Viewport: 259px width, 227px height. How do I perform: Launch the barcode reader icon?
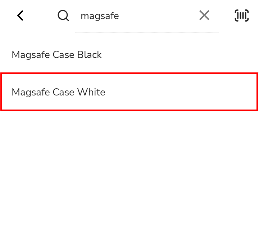coord(242,15)
